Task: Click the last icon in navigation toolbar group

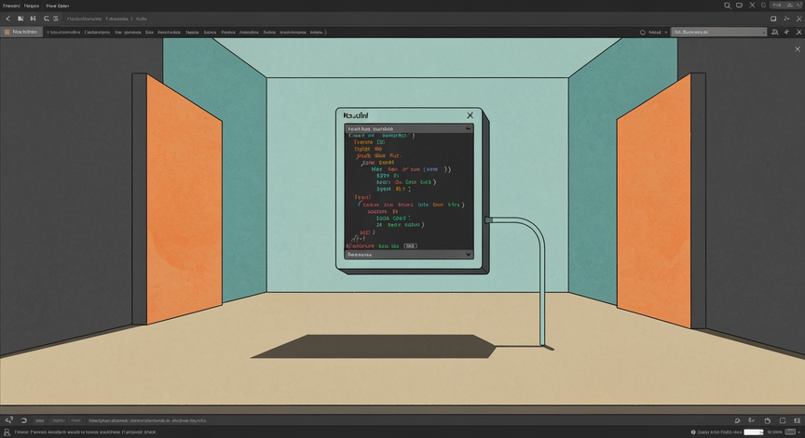Action: point(56,19)
